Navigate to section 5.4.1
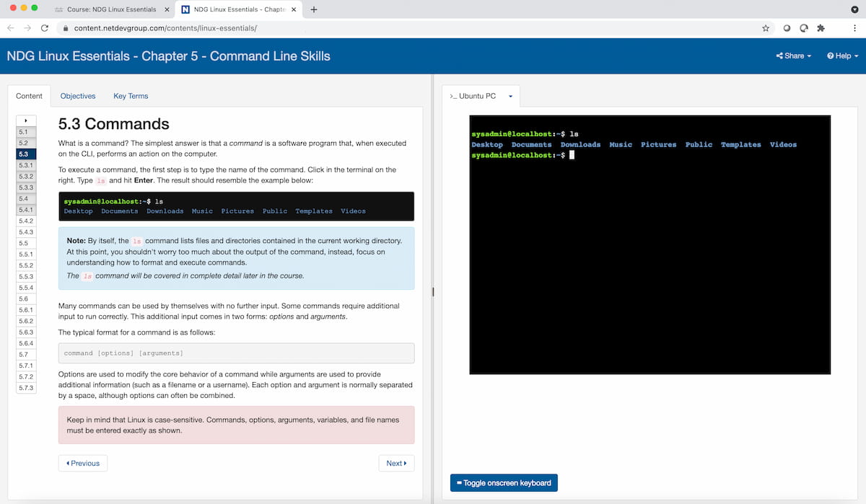 coord(25,209)
